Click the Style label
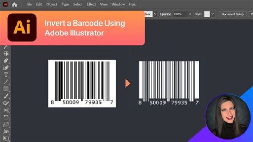253x142 pixels. click(x=198, y=14)
